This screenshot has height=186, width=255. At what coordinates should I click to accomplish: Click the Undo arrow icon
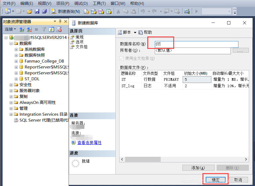[x=142, y=11]
